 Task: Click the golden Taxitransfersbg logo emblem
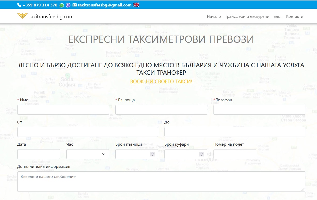click(x=22, y=16)
